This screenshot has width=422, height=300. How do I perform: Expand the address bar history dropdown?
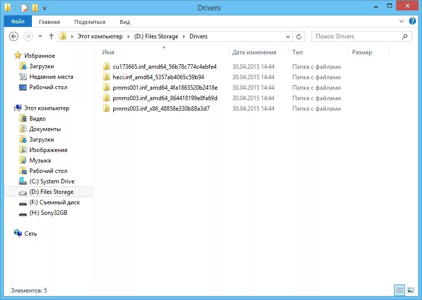click(x=288, y=36)
